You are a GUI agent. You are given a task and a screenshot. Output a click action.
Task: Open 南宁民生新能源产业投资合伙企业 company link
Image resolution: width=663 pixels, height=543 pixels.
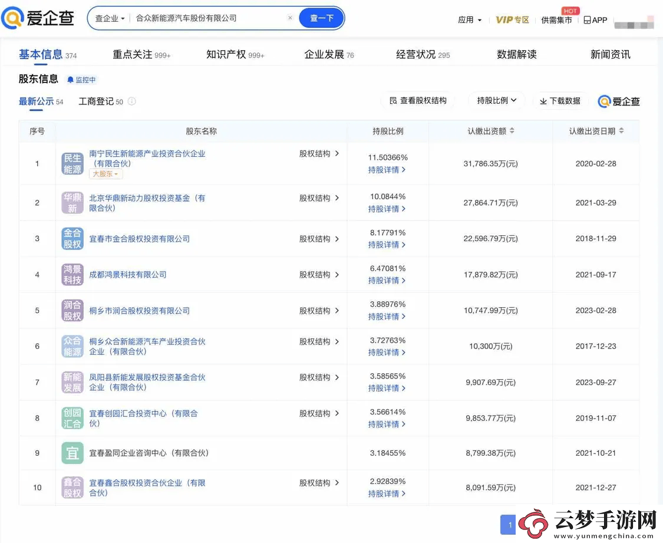click(147, 159)
